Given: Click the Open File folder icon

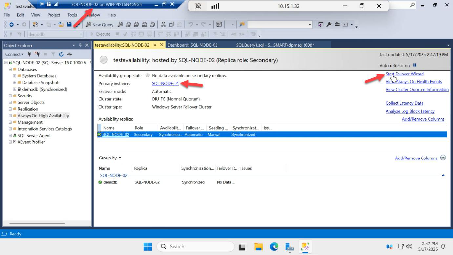Looking at the screenshot, I should pos(61,24).
